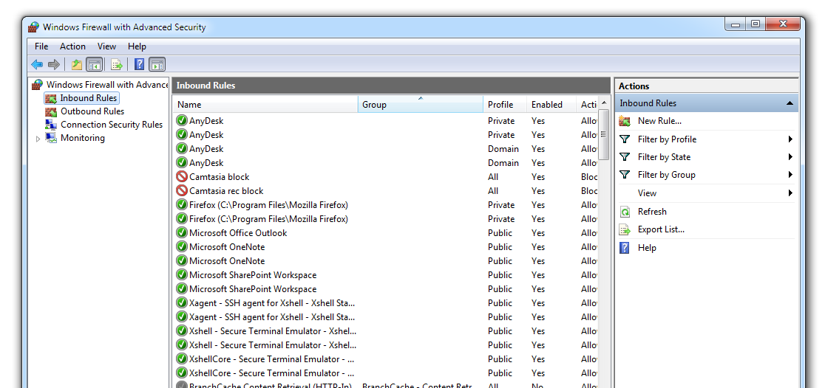Open the Help menu in menu bar
825x388 pixels.
(137, 46)
